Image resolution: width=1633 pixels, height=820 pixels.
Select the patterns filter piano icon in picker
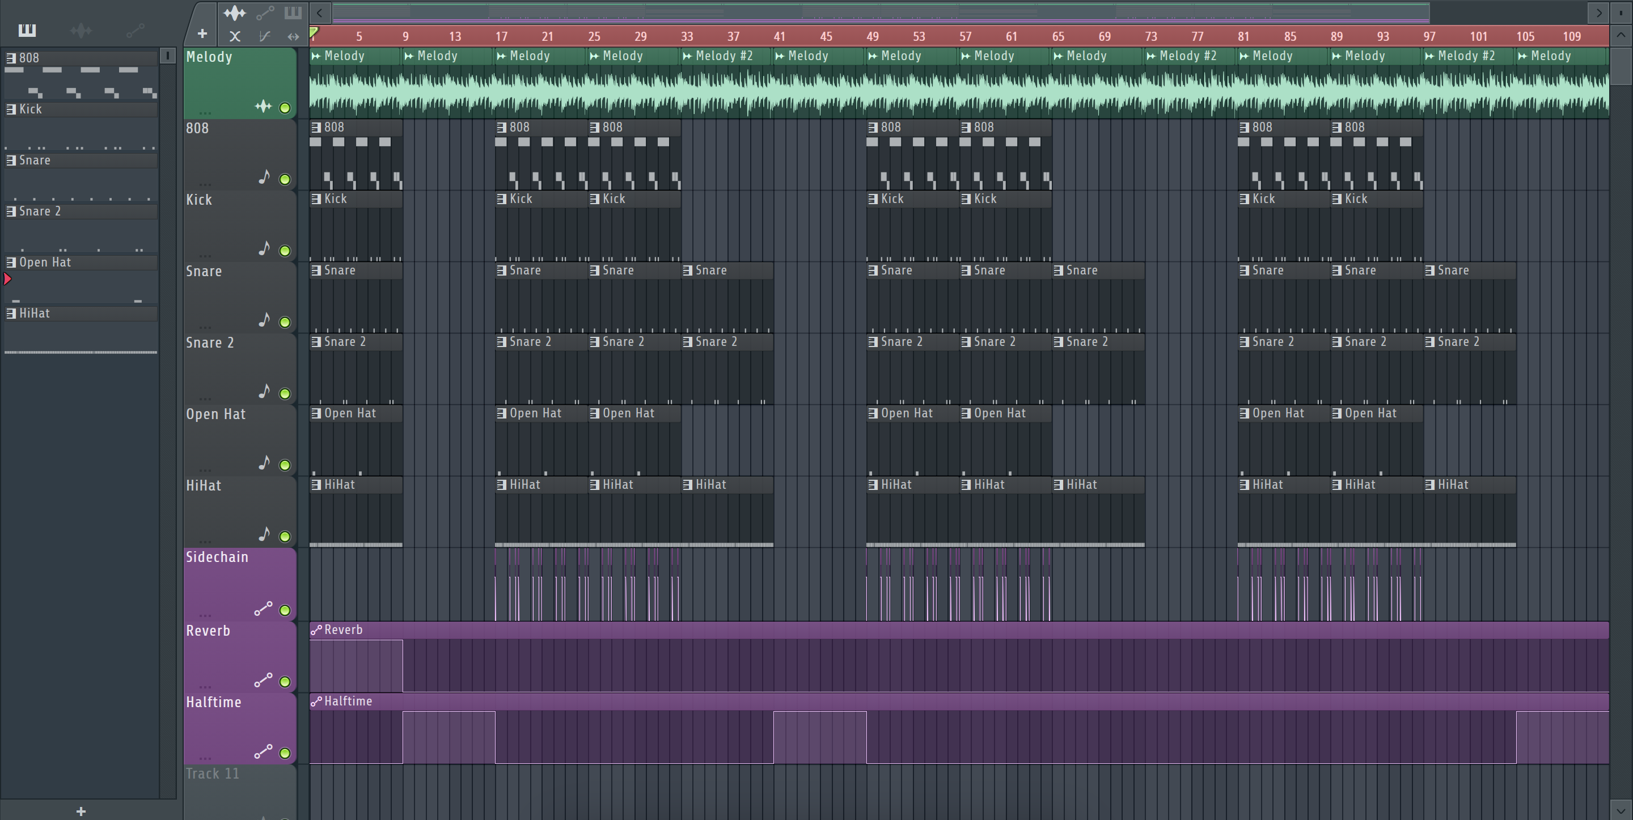[x=27, y=30]
